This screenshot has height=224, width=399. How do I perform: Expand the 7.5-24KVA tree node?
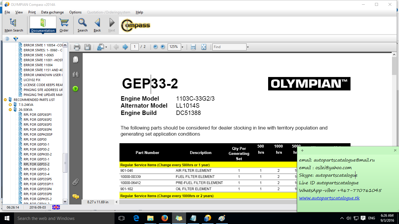[x=10, y=104]
